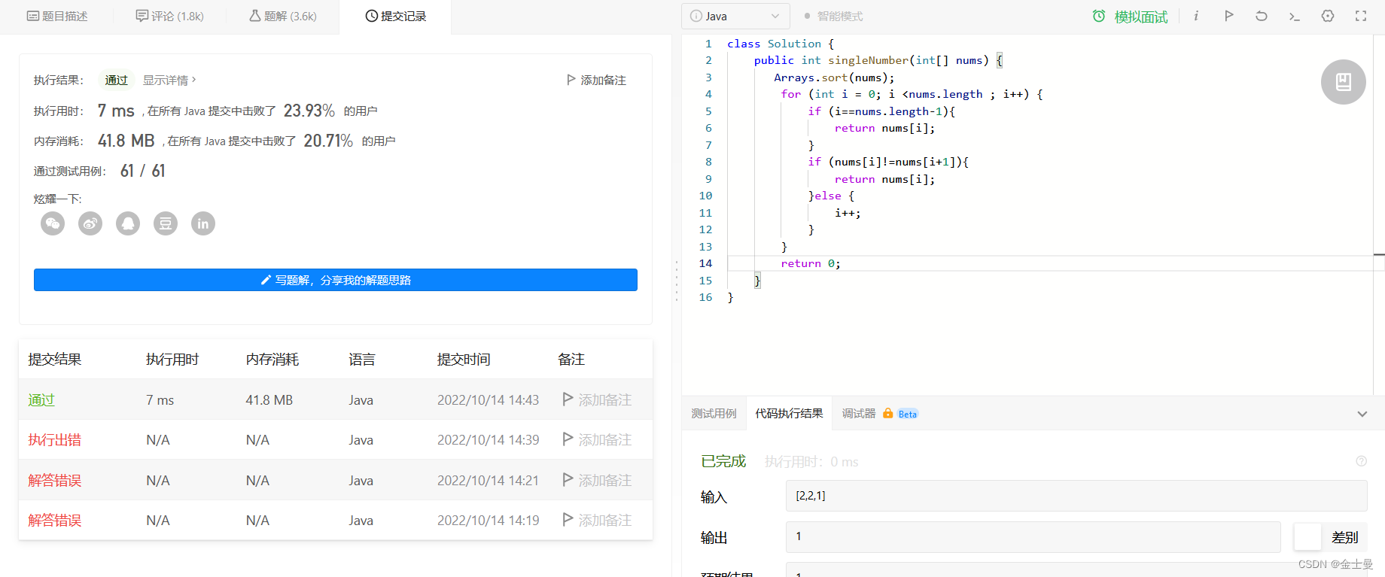The width and height of the screenshot is (1385, 577).
Task: Click the round gray notes floating button
Action: pos(1344,82)
